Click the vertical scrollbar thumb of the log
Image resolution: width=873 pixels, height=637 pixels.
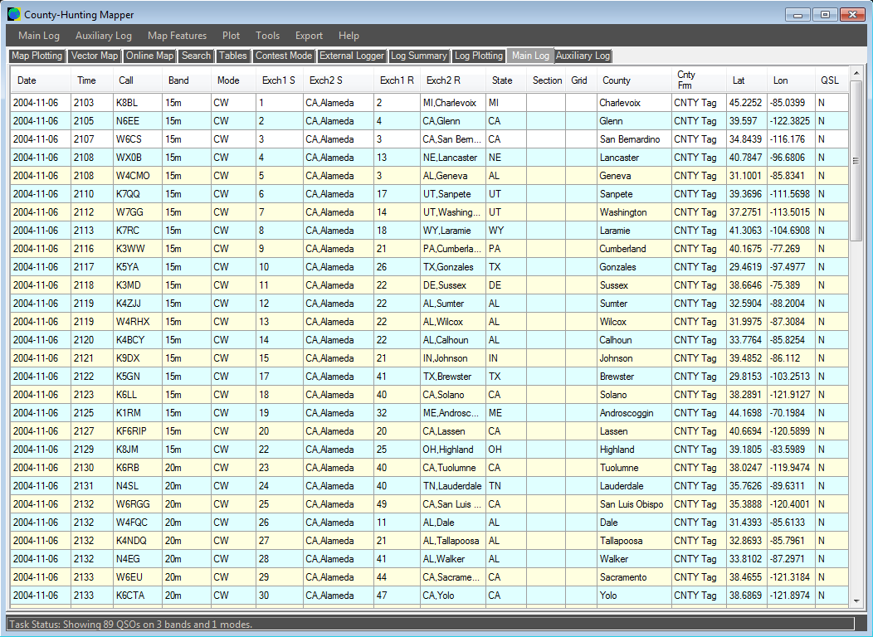[856, 161]
